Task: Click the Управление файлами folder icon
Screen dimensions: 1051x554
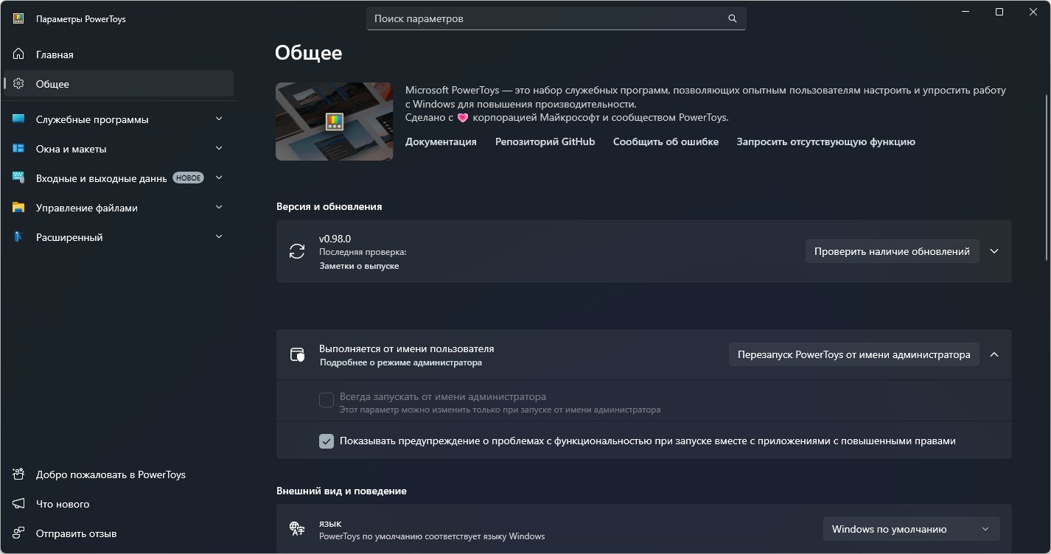Action: (18, 208)
